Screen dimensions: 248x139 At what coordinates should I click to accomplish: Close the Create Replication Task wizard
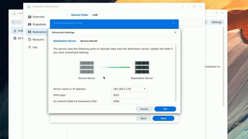tap(174, 23)
